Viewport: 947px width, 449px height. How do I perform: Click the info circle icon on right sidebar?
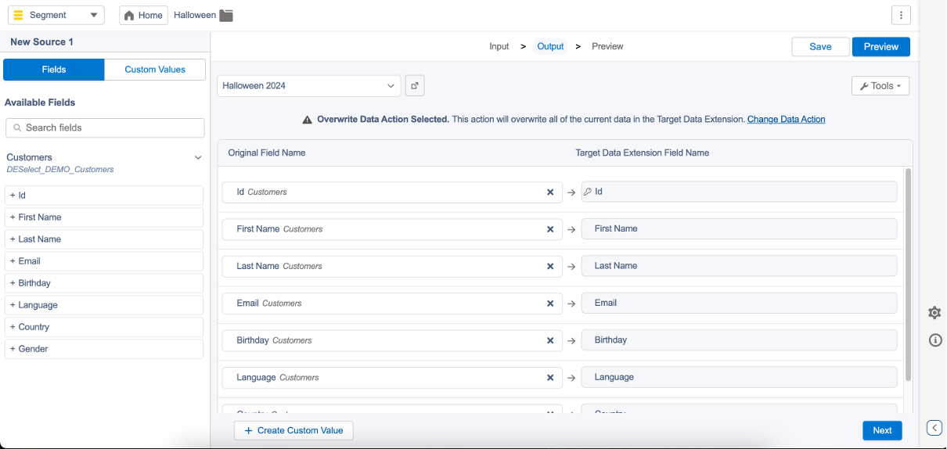(934, 340)
